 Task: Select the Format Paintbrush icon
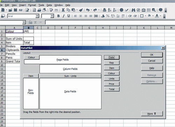[x=81, y=10]
